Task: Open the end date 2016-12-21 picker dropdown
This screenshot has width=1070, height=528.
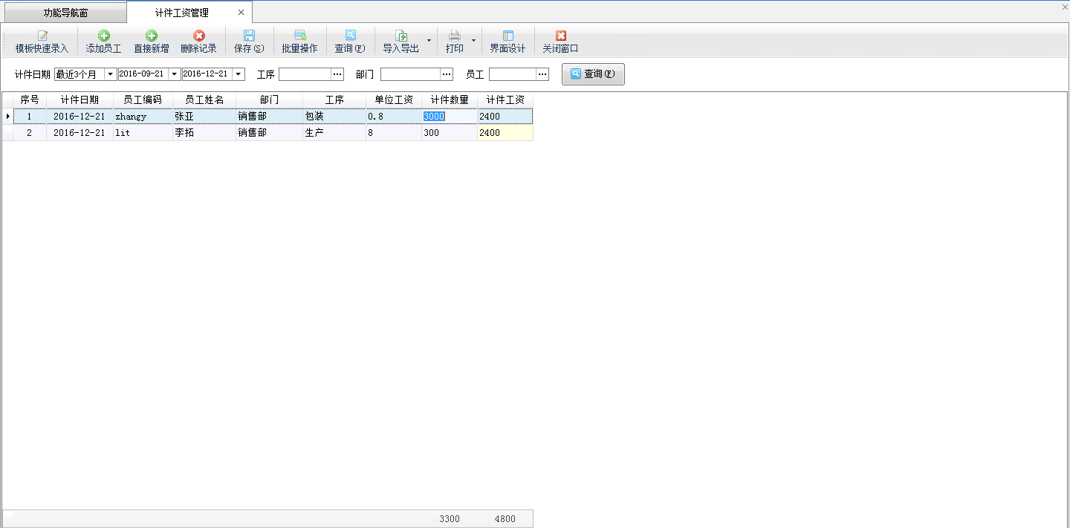Action: [x=239, y=74]
